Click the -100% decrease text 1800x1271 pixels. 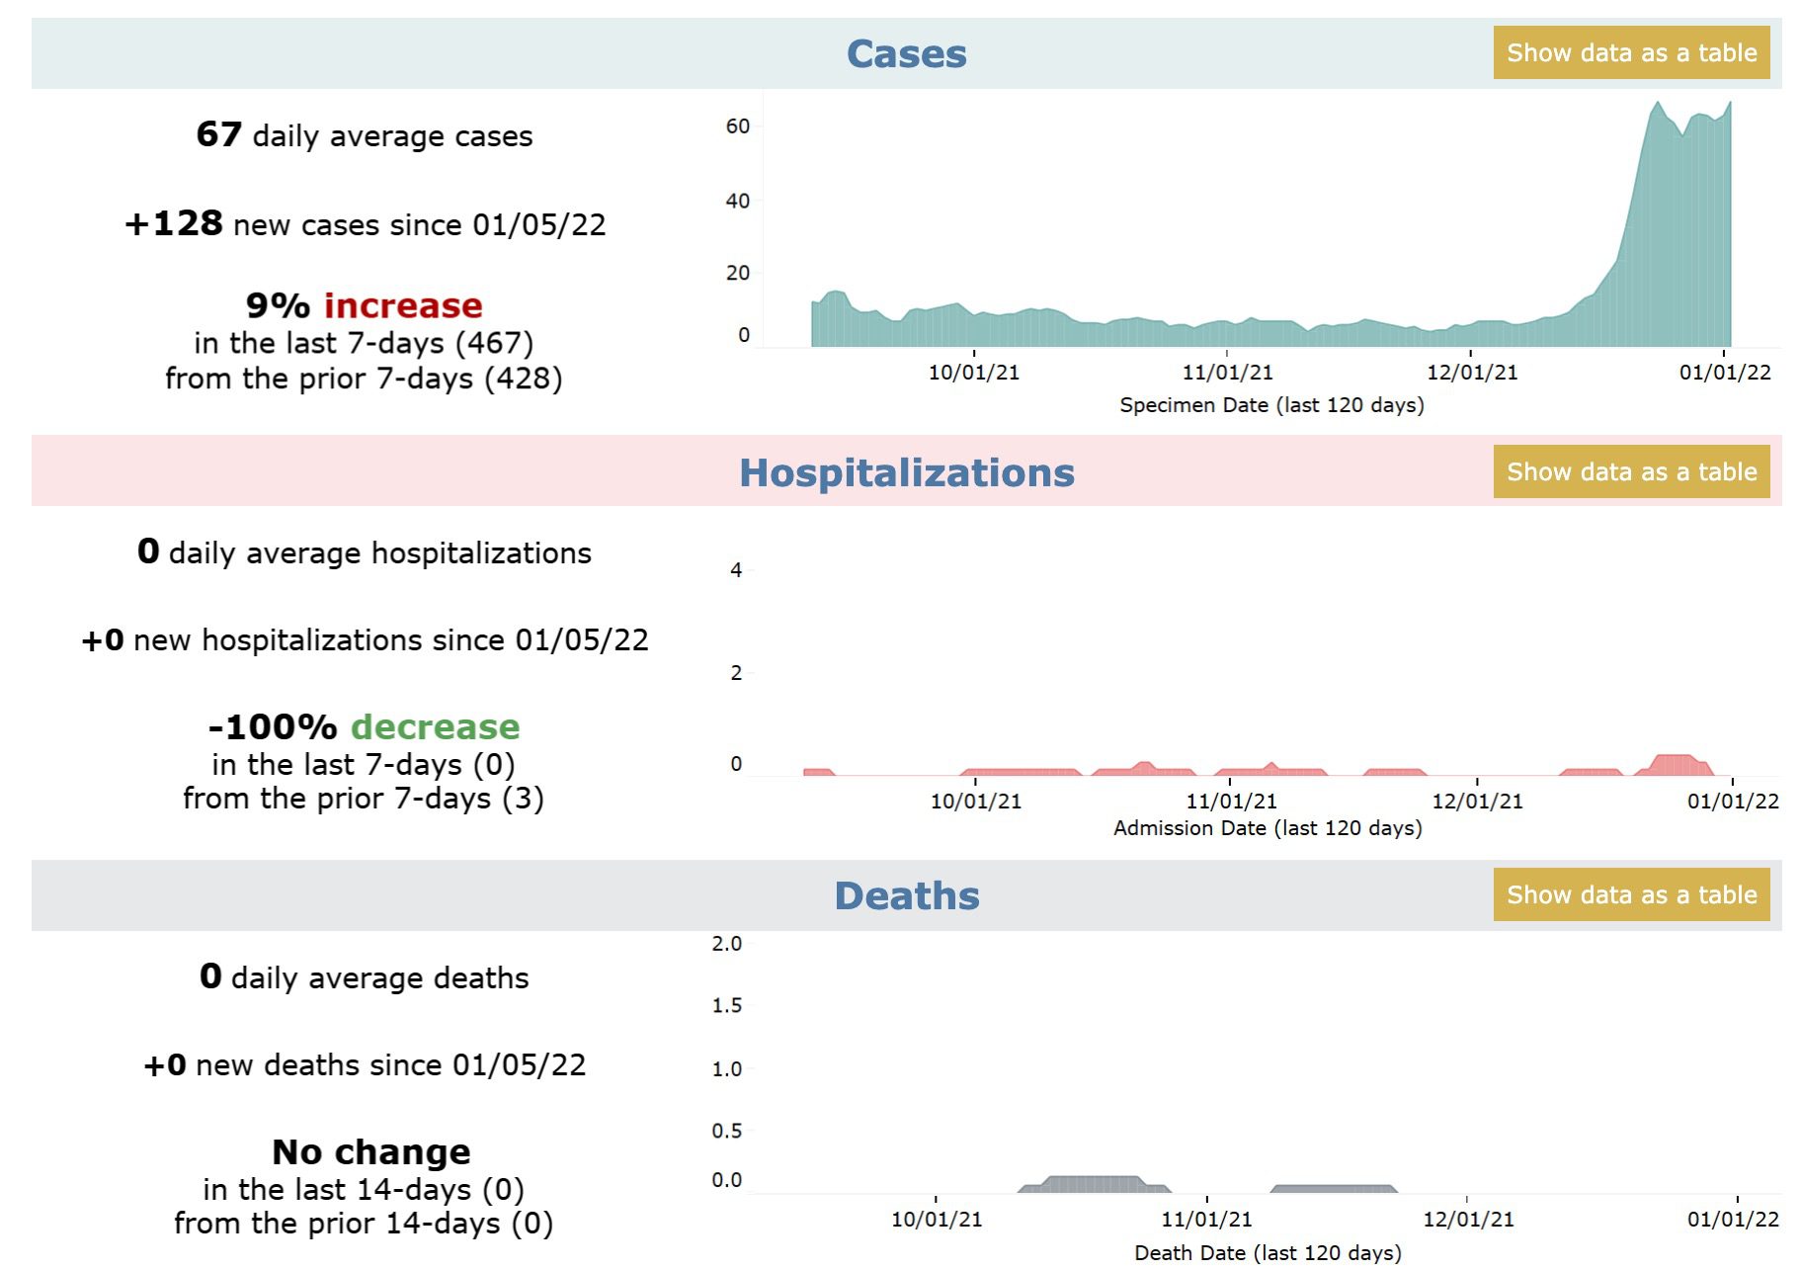[365, 727]
